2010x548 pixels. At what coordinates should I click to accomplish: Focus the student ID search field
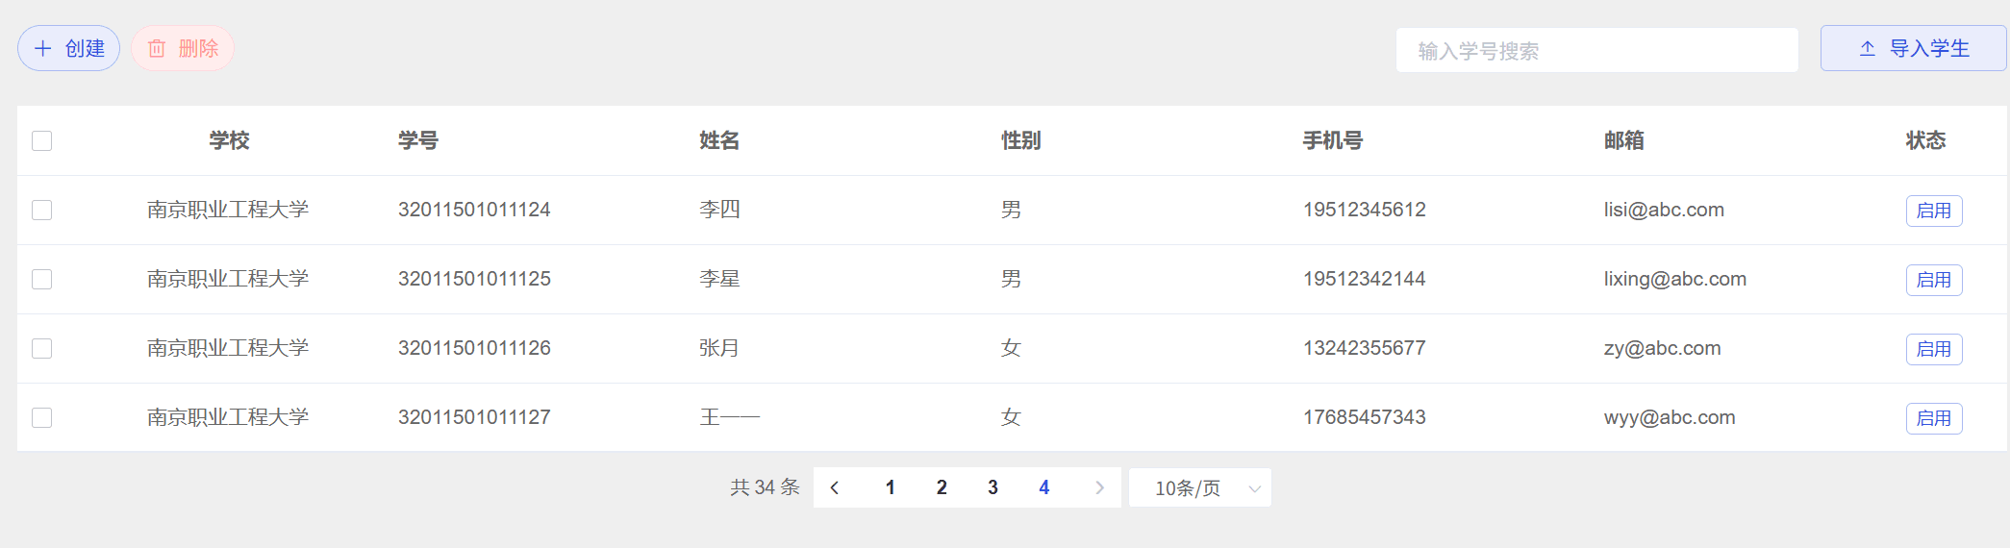[x=1596, y=51]
